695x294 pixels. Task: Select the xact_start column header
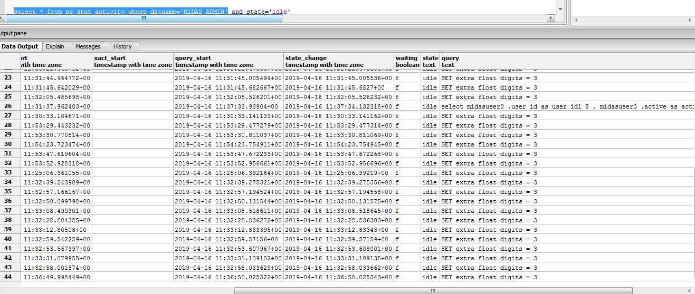pos(132,61)
